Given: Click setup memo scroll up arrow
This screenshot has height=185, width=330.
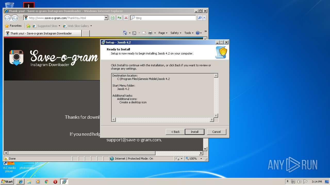Looking at the screenshot, I should [x=216, y=76].
